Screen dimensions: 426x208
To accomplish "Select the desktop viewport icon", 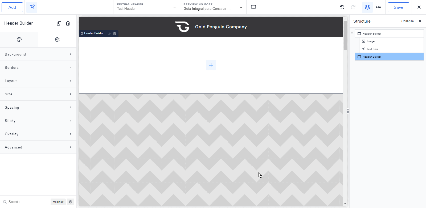I will coord(253,7).
